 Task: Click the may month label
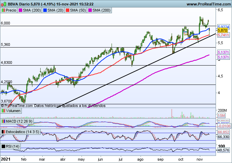point(81,159)
